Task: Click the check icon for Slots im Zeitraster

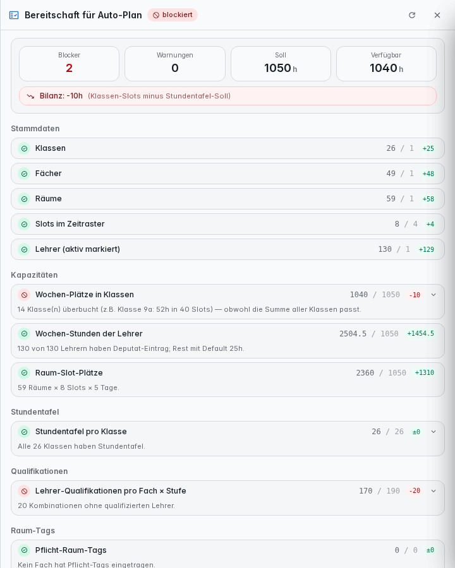Action: pyautogui.click(x=24, y=224)
